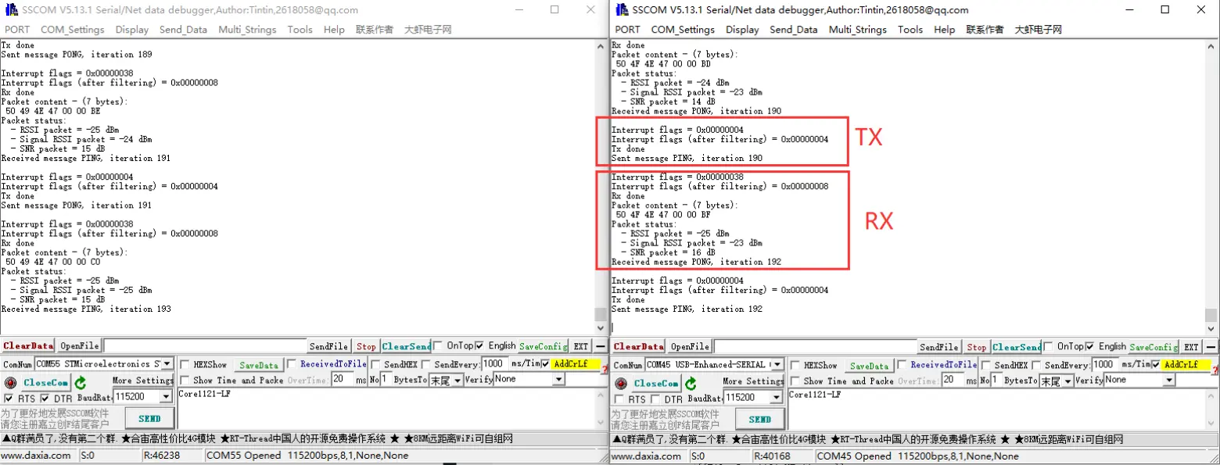Open the Multi_Strings menu in the COM55 window

(247, 30)
